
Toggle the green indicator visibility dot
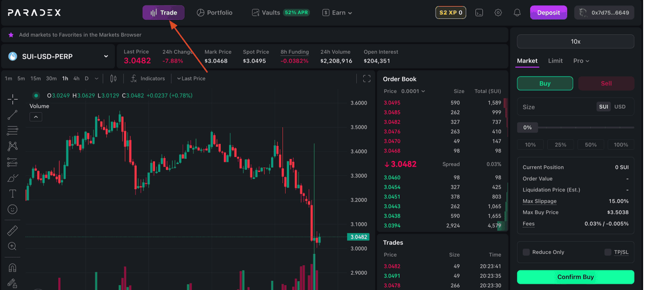click(36, 95)
